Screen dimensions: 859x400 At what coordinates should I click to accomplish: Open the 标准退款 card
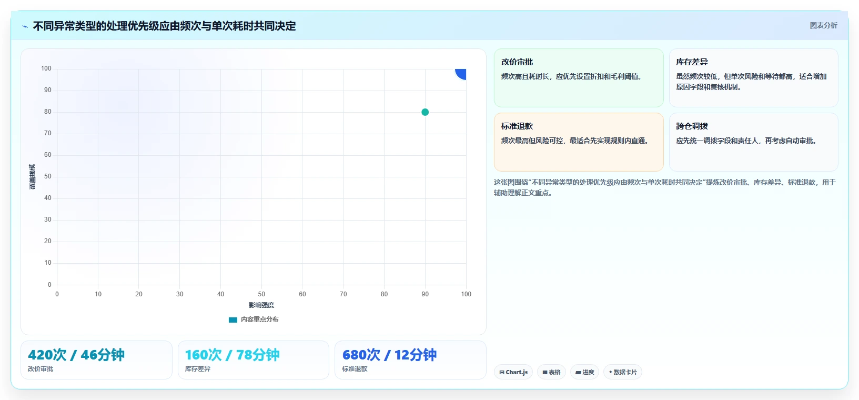click(x=579, y=142)
